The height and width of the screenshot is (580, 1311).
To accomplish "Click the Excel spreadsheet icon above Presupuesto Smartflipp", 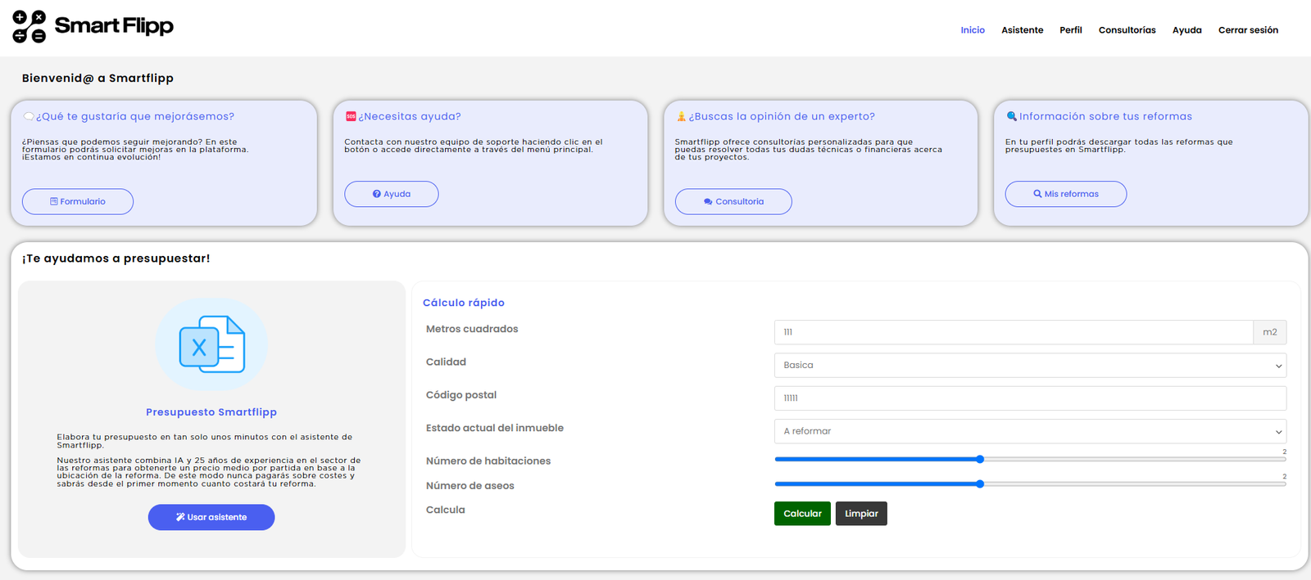I will pos(212,344).
